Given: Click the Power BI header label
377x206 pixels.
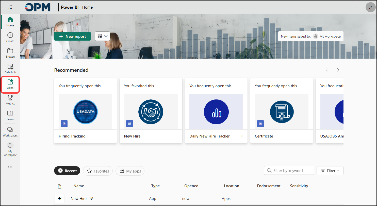Looking at the screenshot, I should (x=70, y=7).
